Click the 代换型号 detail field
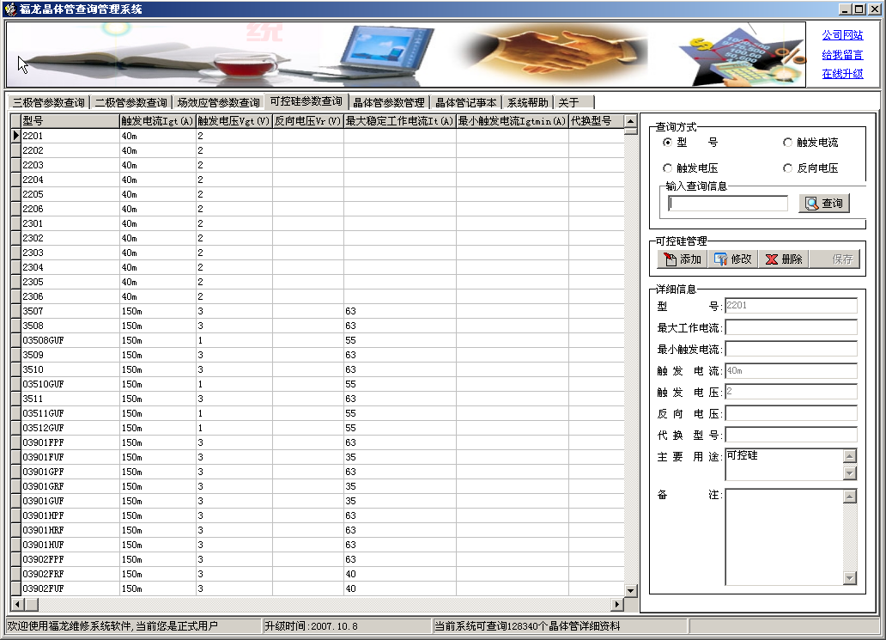The height and width of the screenshot is (640, 886). [x=791, y=435]
